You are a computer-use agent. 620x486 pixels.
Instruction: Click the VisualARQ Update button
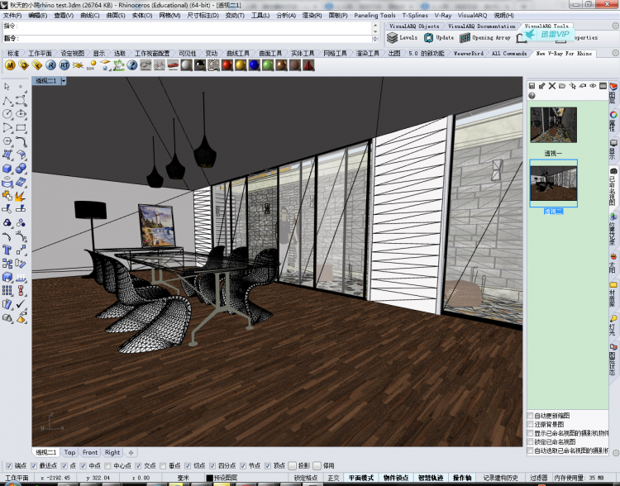click(439, 37)
